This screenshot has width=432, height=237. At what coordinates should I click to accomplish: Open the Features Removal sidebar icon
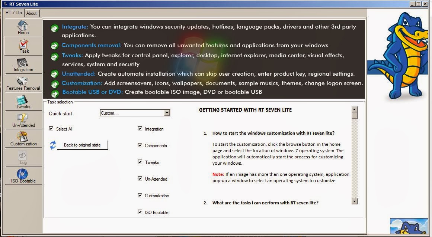(x=23, y=83)
